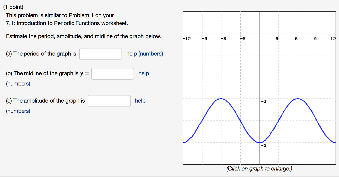This screenshot has width=339, height=177.
Task: Click the period answer input field
Action: point(101,54)
